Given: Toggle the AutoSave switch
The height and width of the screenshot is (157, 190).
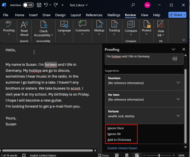Looking at the screenshot, I should (28, 5).
